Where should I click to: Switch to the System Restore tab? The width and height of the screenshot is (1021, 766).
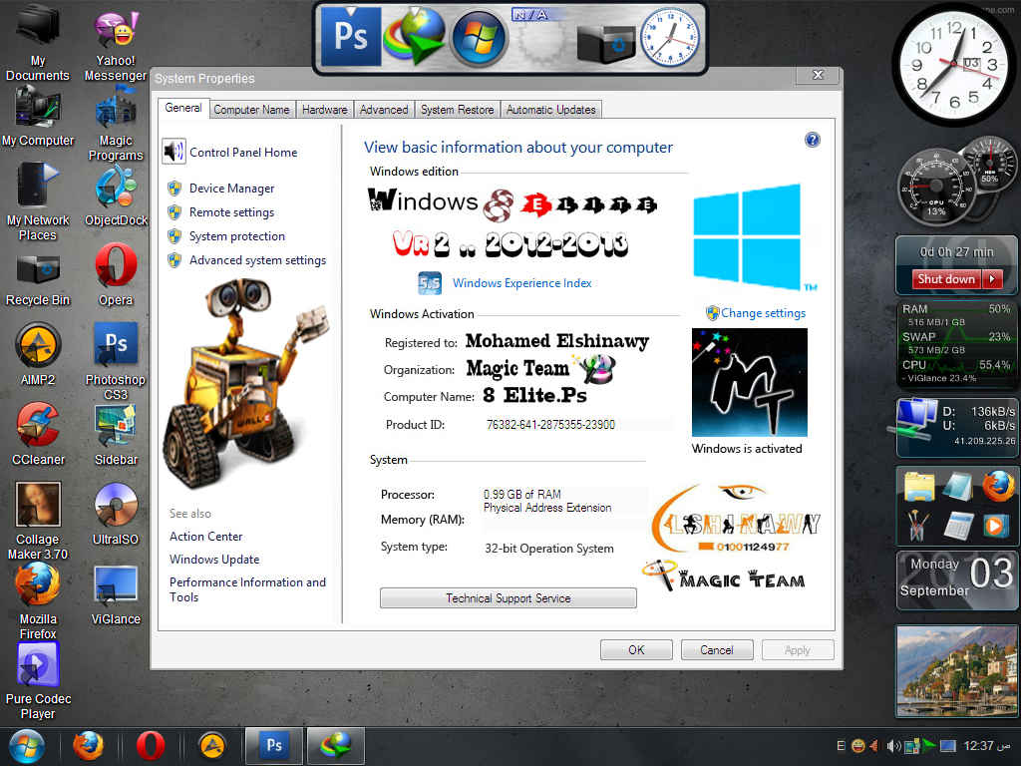point(457,110)
